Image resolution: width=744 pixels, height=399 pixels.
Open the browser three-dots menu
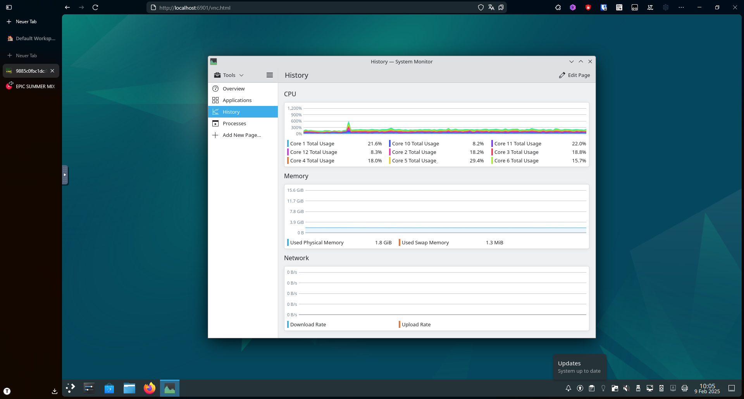[681, 7]
